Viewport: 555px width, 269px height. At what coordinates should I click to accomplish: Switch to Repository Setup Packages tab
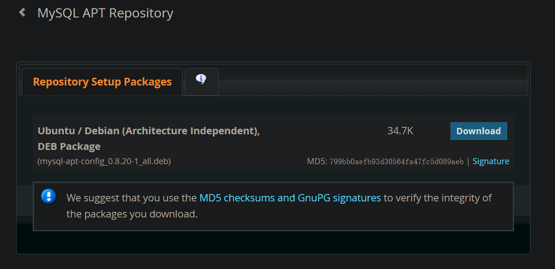(x=102, y=82)
